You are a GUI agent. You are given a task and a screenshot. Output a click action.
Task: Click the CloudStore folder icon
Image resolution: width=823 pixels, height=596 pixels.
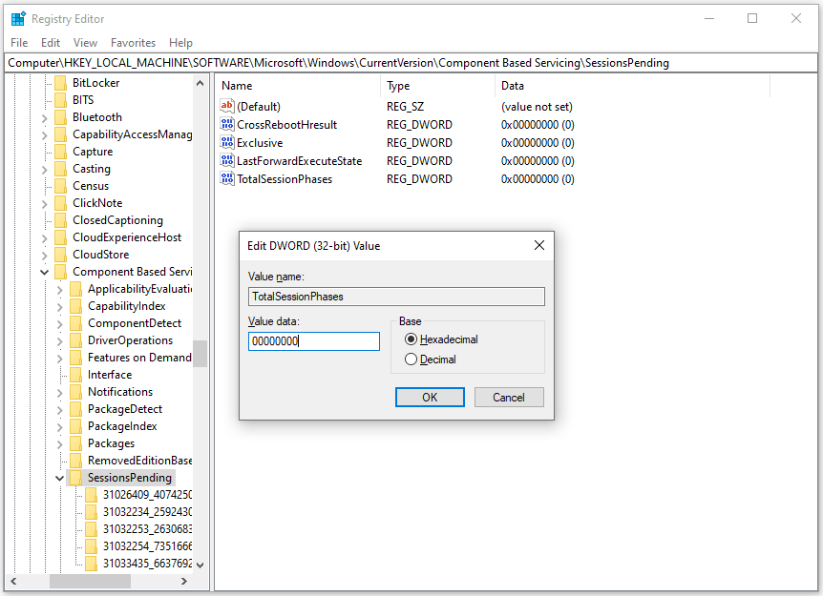pos(61,255)
